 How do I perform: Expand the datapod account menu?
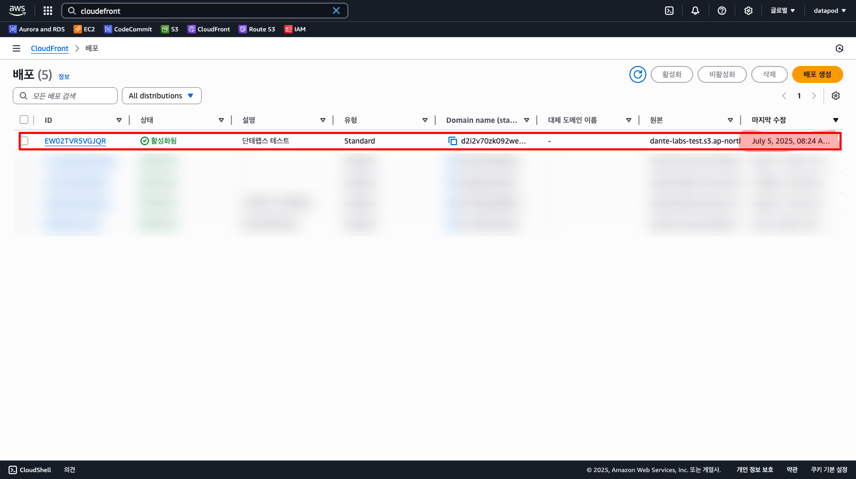tap(829, 11)
